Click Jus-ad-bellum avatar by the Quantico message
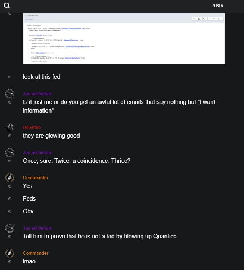This screenshot has width=244, height=270. (10, 228)
